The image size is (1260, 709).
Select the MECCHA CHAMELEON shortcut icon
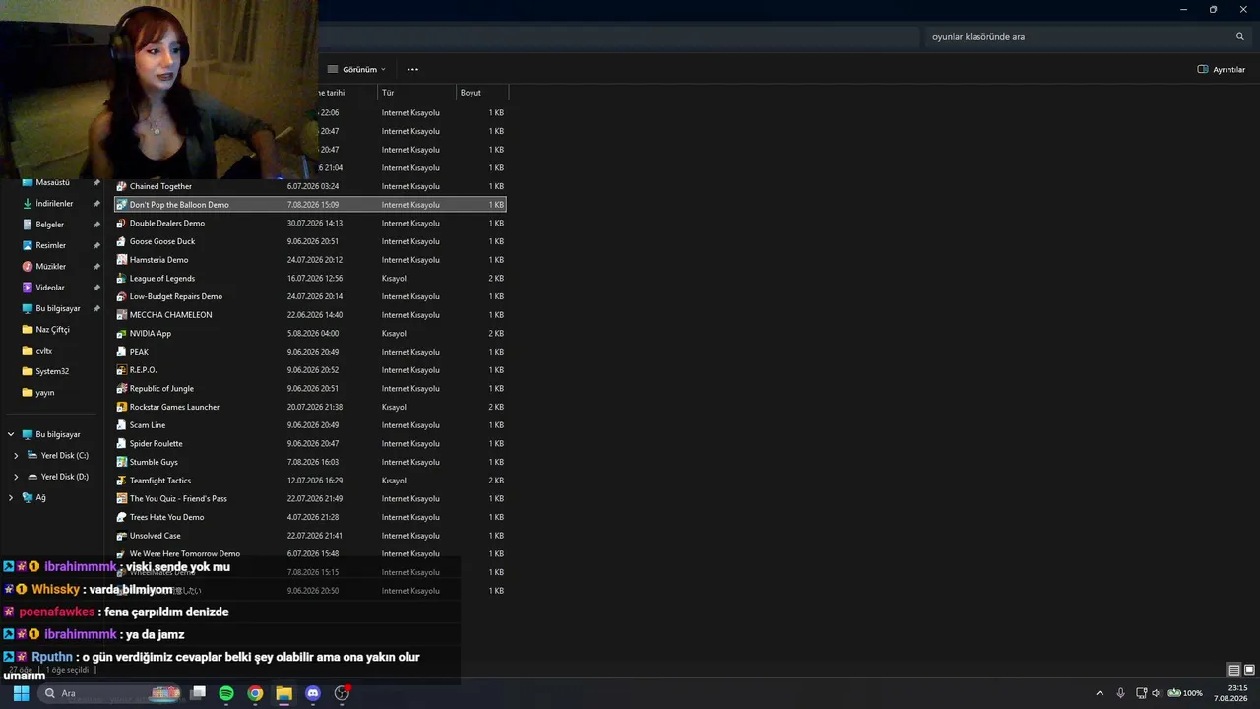pyautogui.click(x=122, y=315)
